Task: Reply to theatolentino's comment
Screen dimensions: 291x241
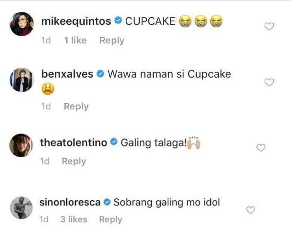Action: click(74, 161)
